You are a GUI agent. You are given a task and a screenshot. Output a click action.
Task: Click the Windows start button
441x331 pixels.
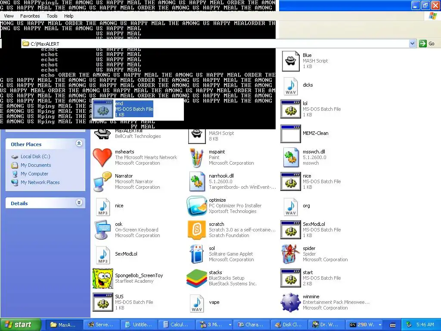tap(20, 325)
